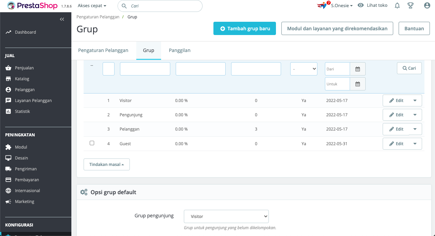Open the Tindakan masal dropdown
Screen dimensions: 435x236
107,164
